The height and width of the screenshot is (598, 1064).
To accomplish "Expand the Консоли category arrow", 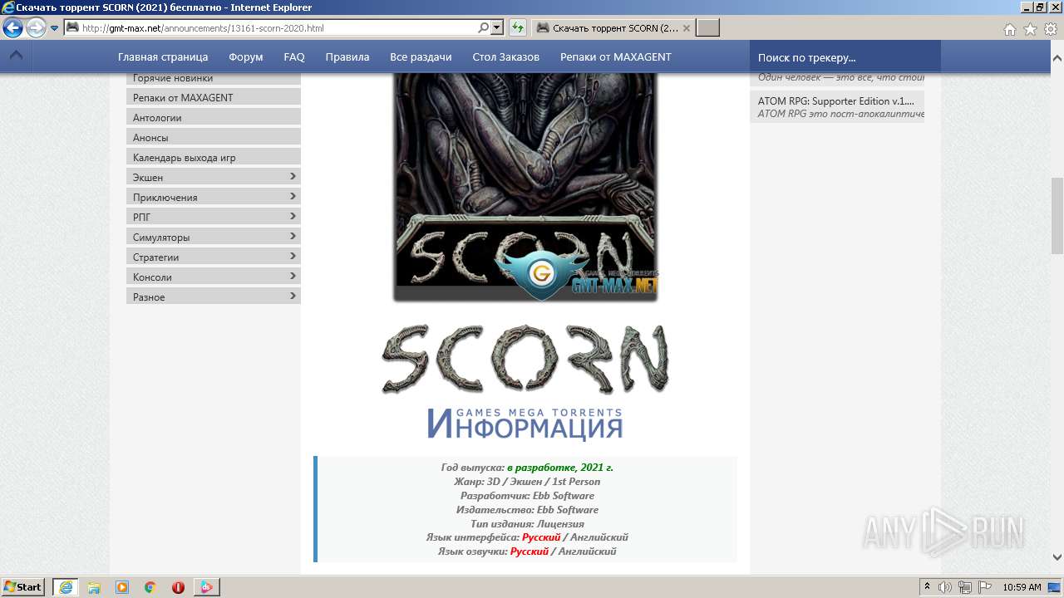I will tap(293, 276).
